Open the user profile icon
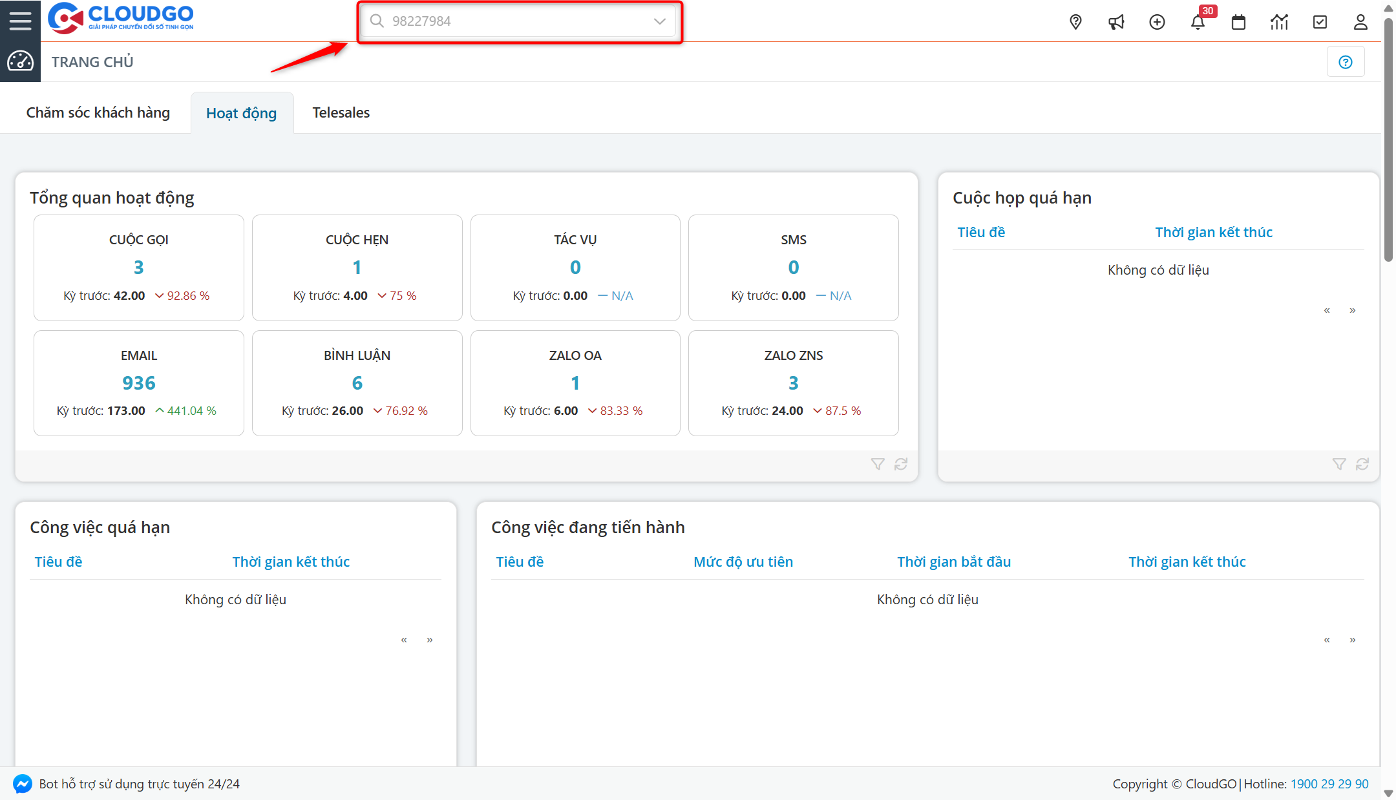Screen dimensions: 1396x800 point(1360,22)
